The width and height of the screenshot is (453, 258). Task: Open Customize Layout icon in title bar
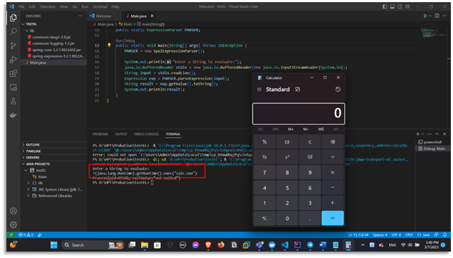pyautogui.click(x=407, y=6)
